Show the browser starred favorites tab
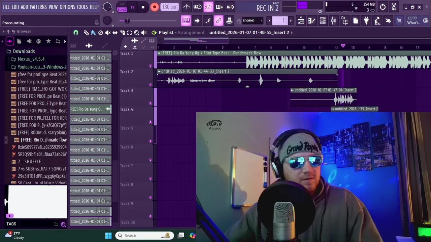This screenshot has width=431, height=242. 48,41
